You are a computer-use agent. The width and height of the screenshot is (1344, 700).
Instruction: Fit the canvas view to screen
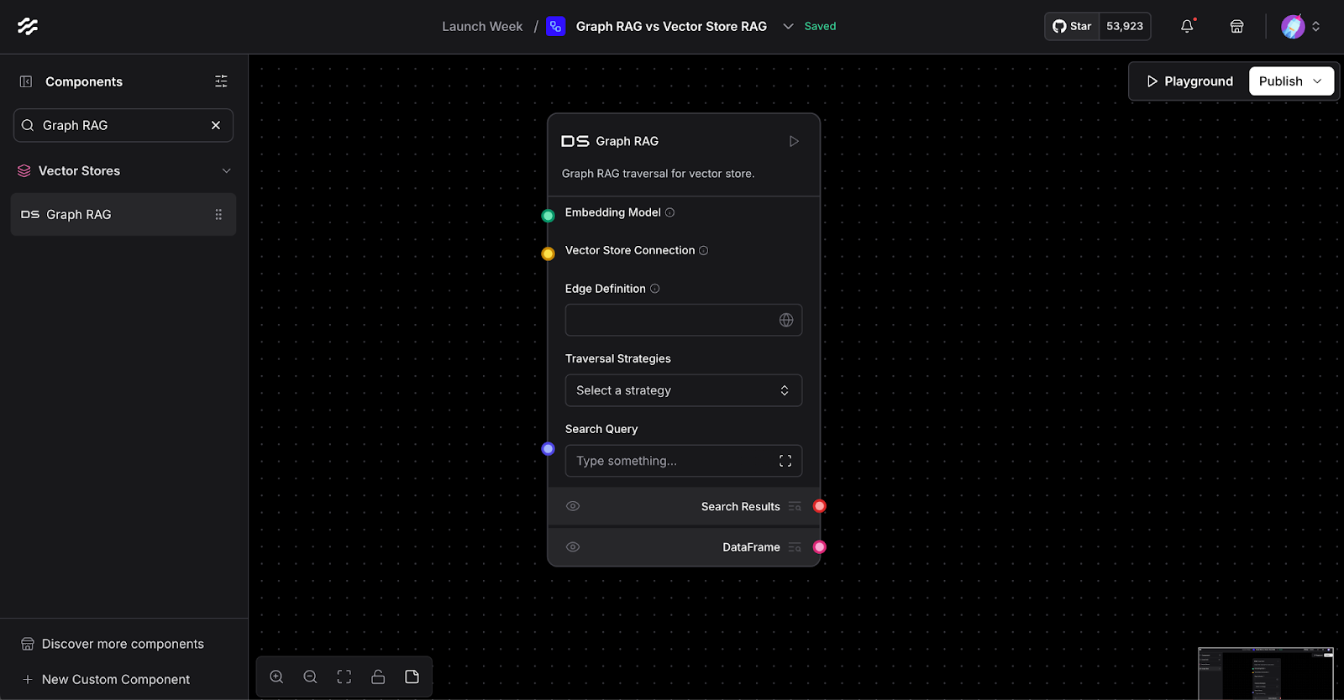point(344,676)
